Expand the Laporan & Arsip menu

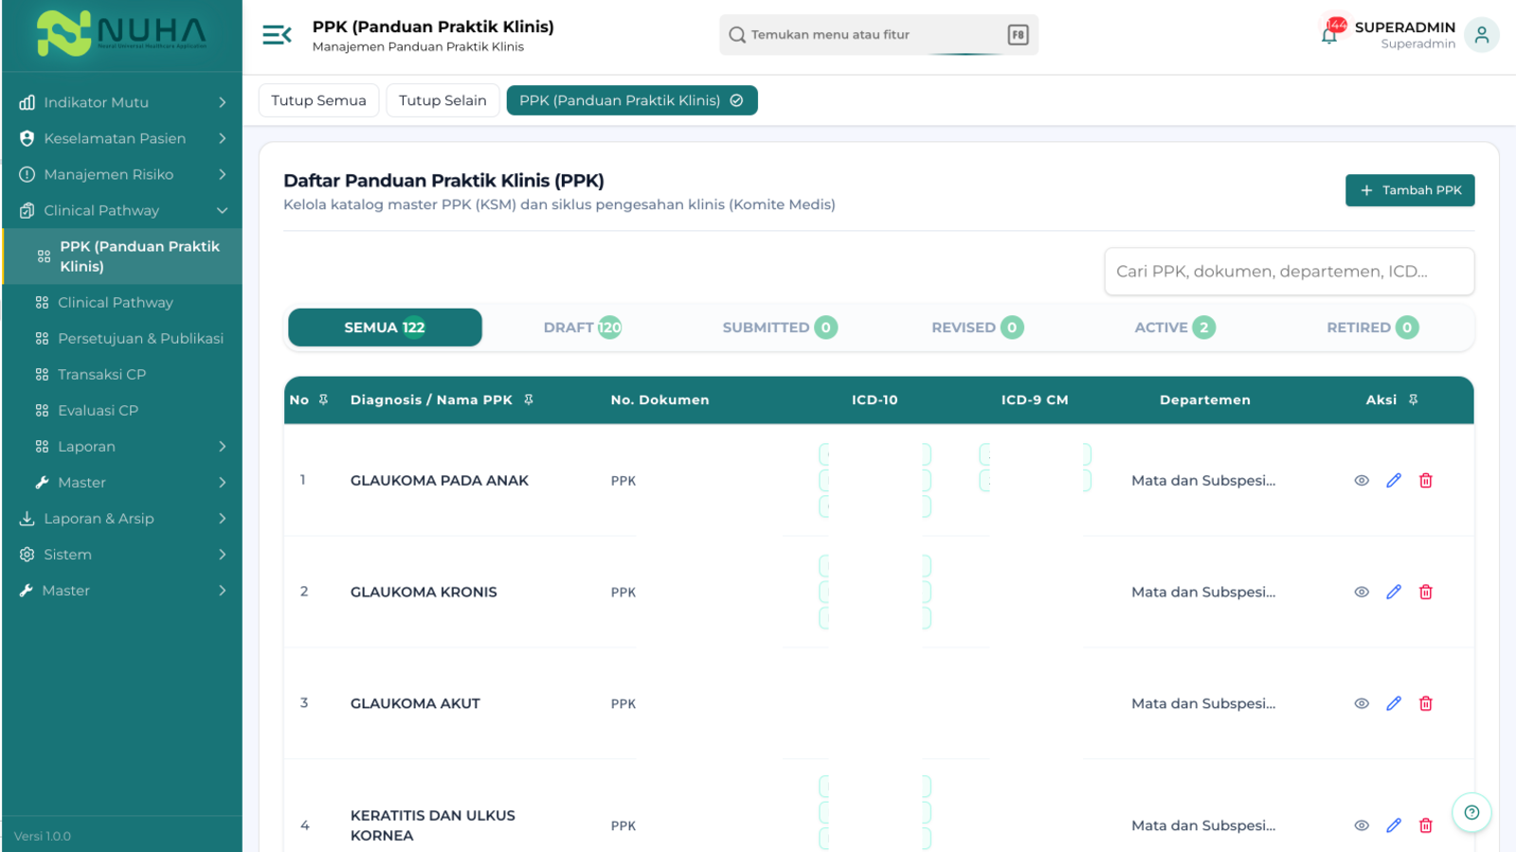122,518
